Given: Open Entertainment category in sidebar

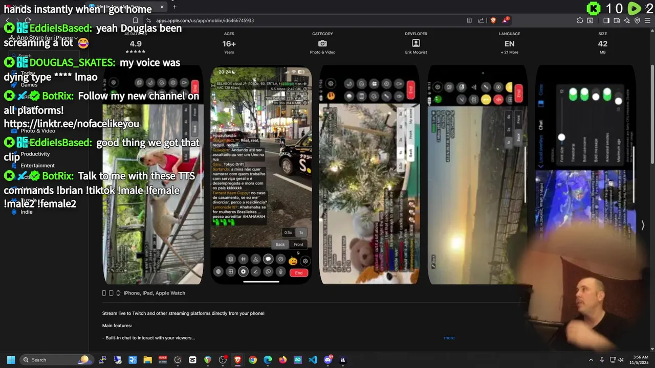Looking at the screenshot, I should 37,166.
